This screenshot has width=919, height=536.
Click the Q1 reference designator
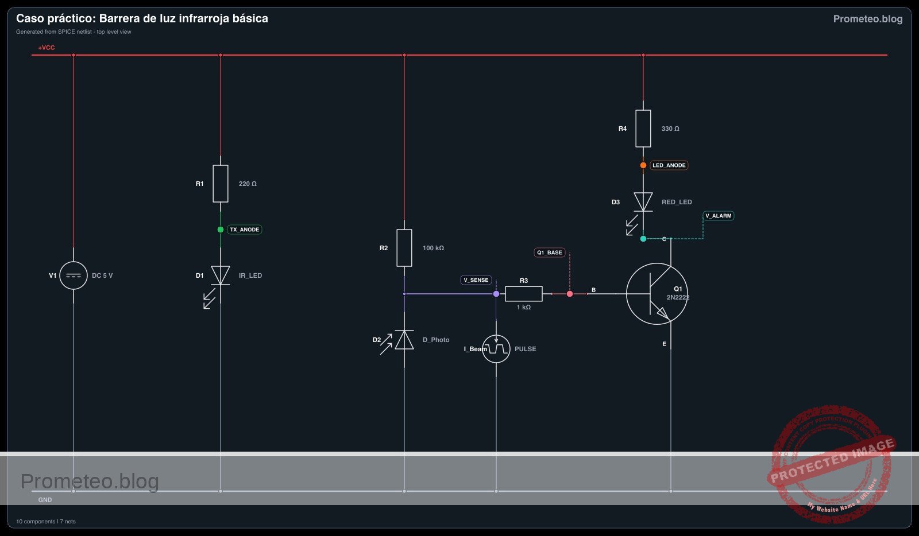(678, 289)
